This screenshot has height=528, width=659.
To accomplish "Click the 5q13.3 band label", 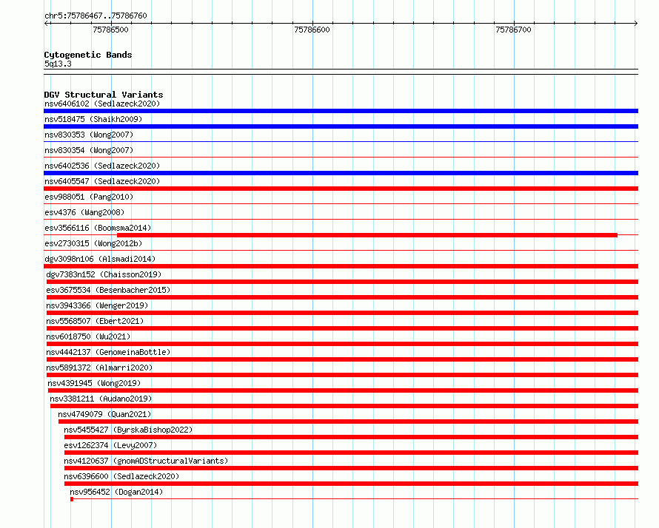I will 58,64.
